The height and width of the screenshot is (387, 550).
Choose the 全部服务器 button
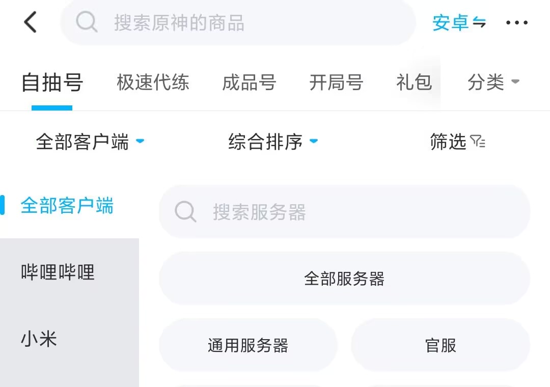344,279
